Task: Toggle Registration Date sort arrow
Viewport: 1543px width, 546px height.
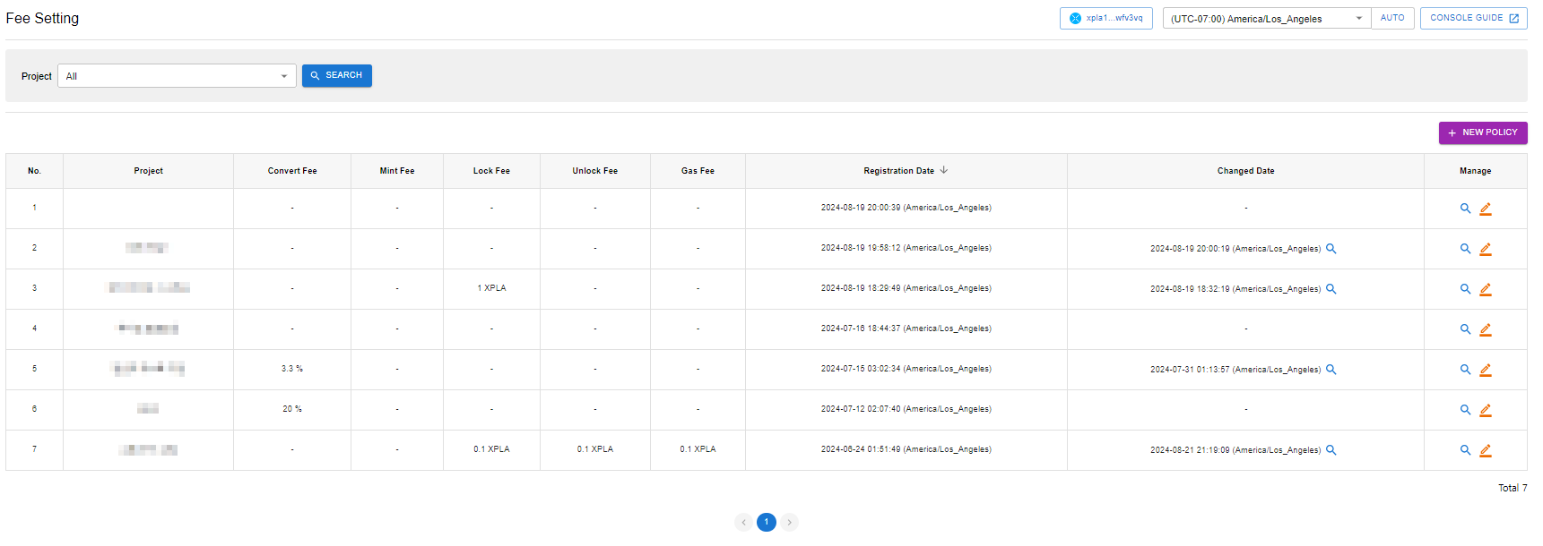Action: coord(944,170)
